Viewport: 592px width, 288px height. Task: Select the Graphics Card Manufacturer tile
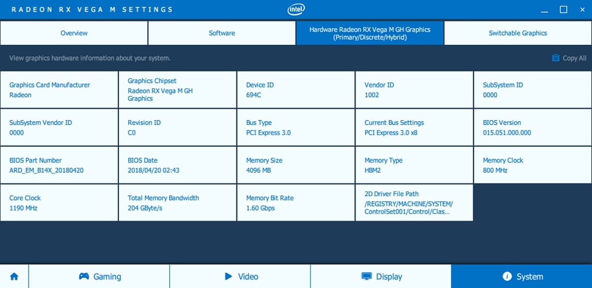point(59,90)
